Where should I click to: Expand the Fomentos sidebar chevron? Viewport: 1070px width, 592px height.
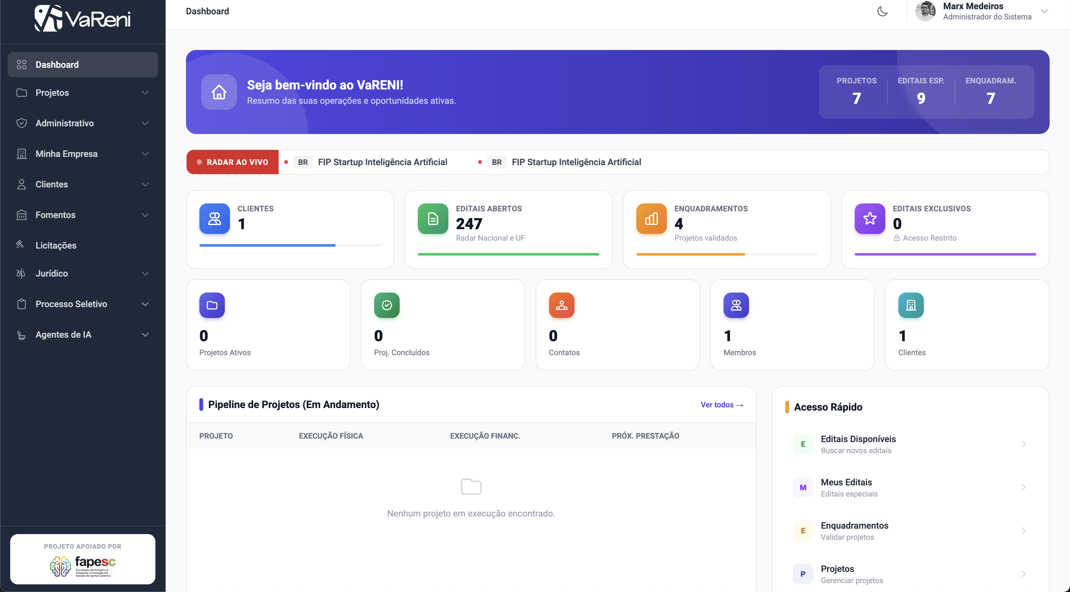145,215
